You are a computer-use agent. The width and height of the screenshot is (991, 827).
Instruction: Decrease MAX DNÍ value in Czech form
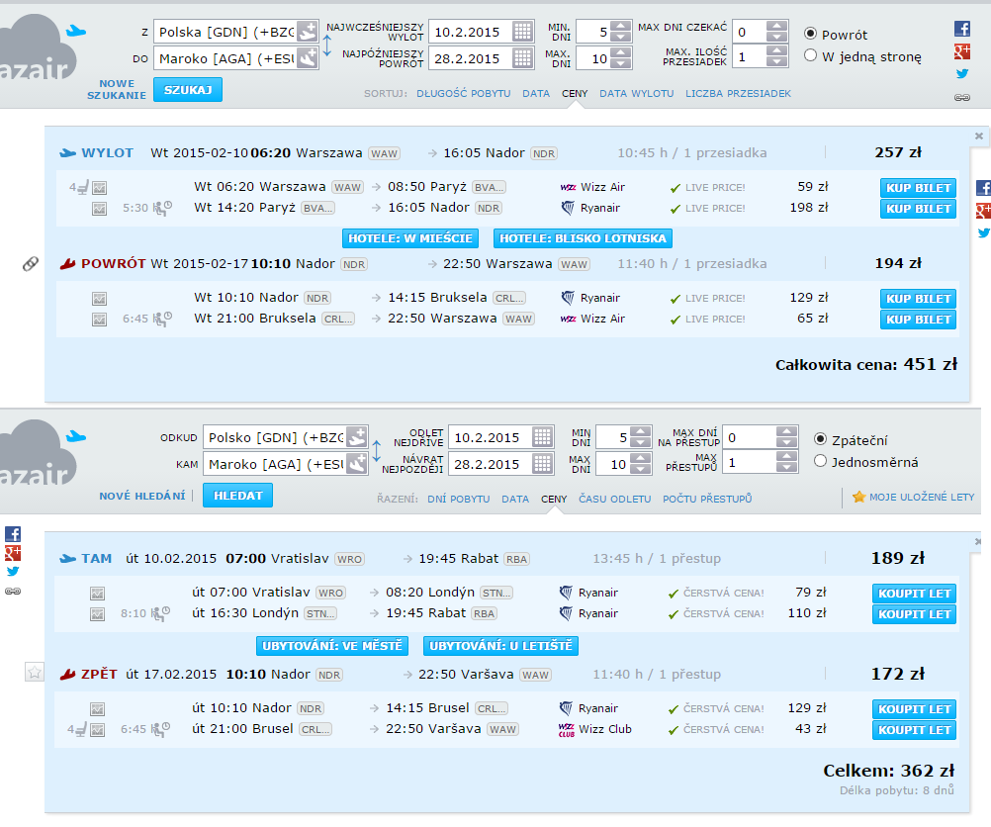[x=641, y=470]
